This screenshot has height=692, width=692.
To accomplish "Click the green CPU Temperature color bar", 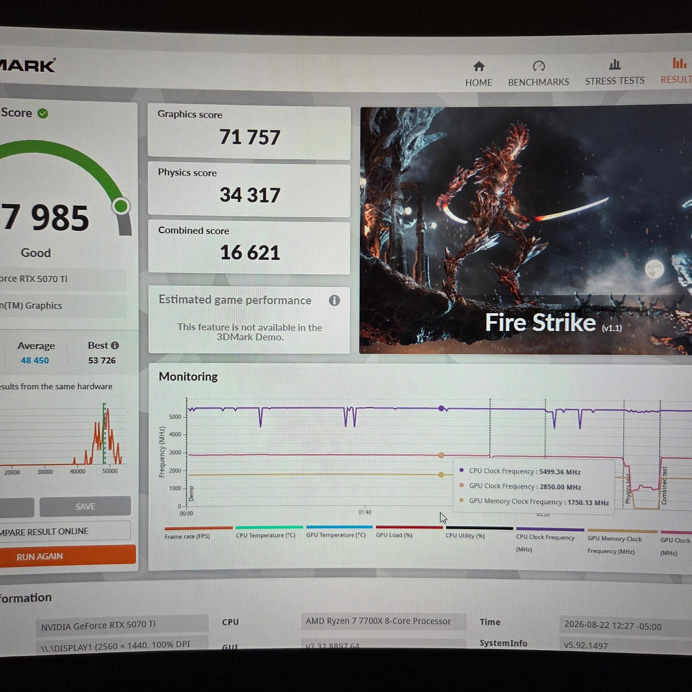I will pos(269,527).
